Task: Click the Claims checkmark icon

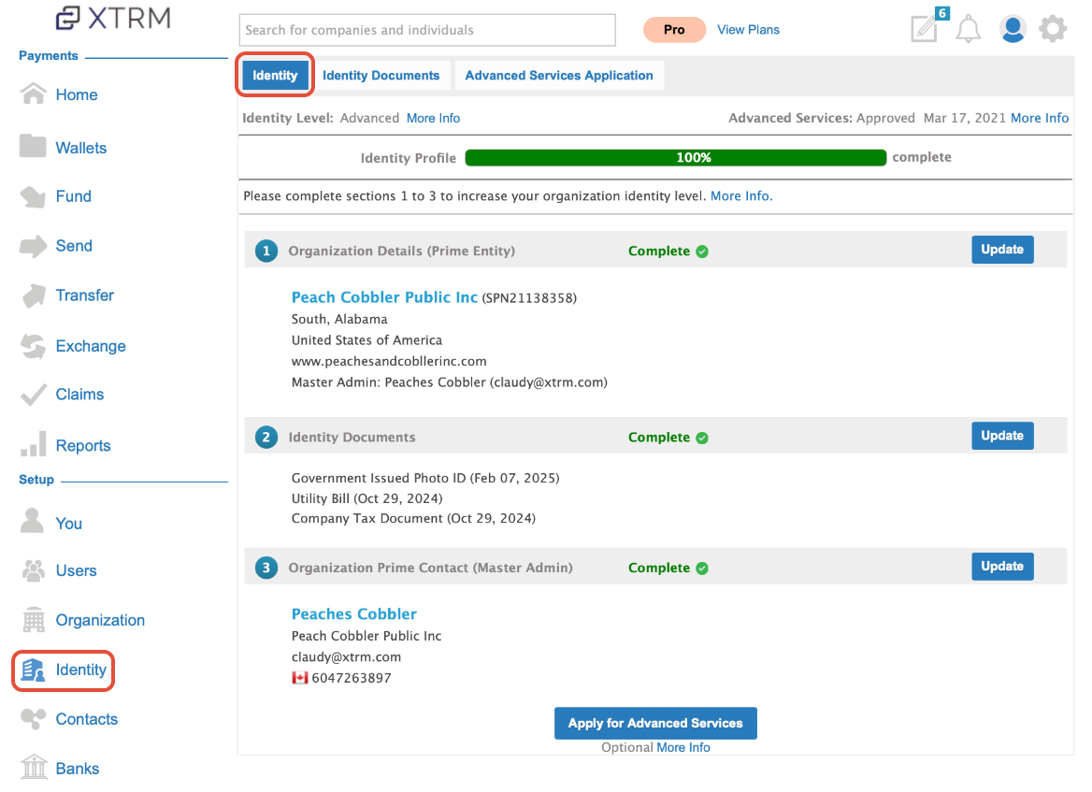Action: click(34, 395)
